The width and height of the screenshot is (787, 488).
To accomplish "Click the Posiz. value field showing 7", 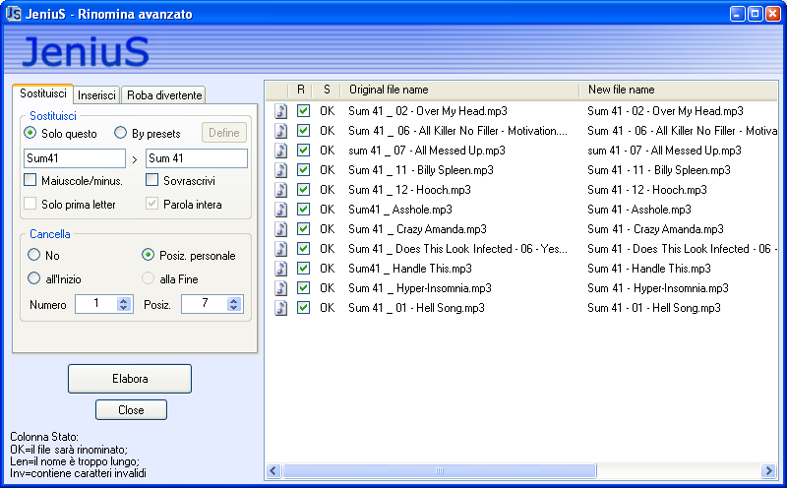I will coord(205,304).
